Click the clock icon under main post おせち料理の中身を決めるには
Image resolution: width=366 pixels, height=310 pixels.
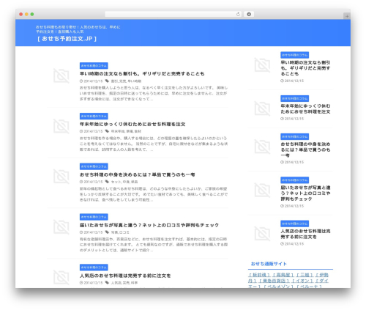pos(81,182)
